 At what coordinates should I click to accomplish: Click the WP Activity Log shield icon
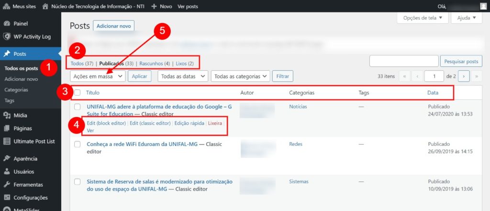[7, 36]
